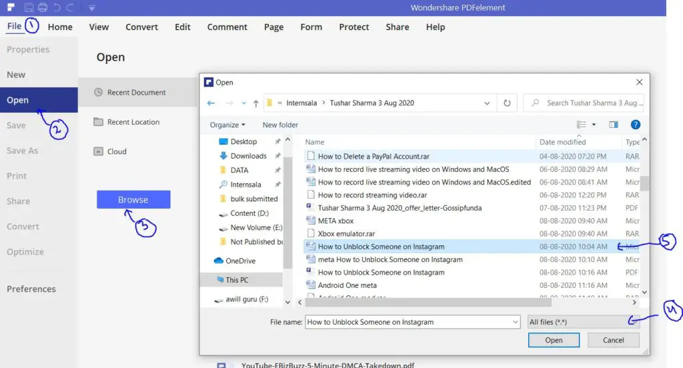This screenshot has height=368, width=683.
Task: Expand the address bar path dropdown
Action: pyautogui.click(x=487, y=103)
